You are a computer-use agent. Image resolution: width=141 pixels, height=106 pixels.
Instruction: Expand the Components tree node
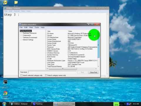click(21, 35)
